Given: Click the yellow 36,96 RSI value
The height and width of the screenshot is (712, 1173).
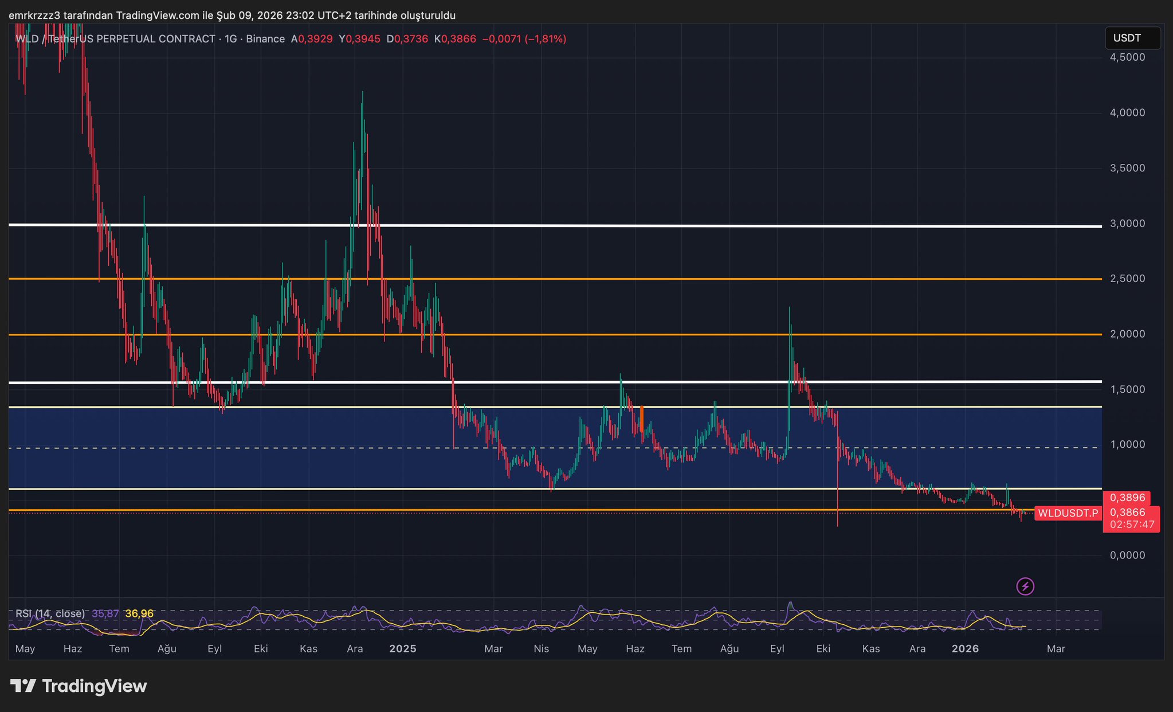Looking at the screenshot, I should [139, 613].
